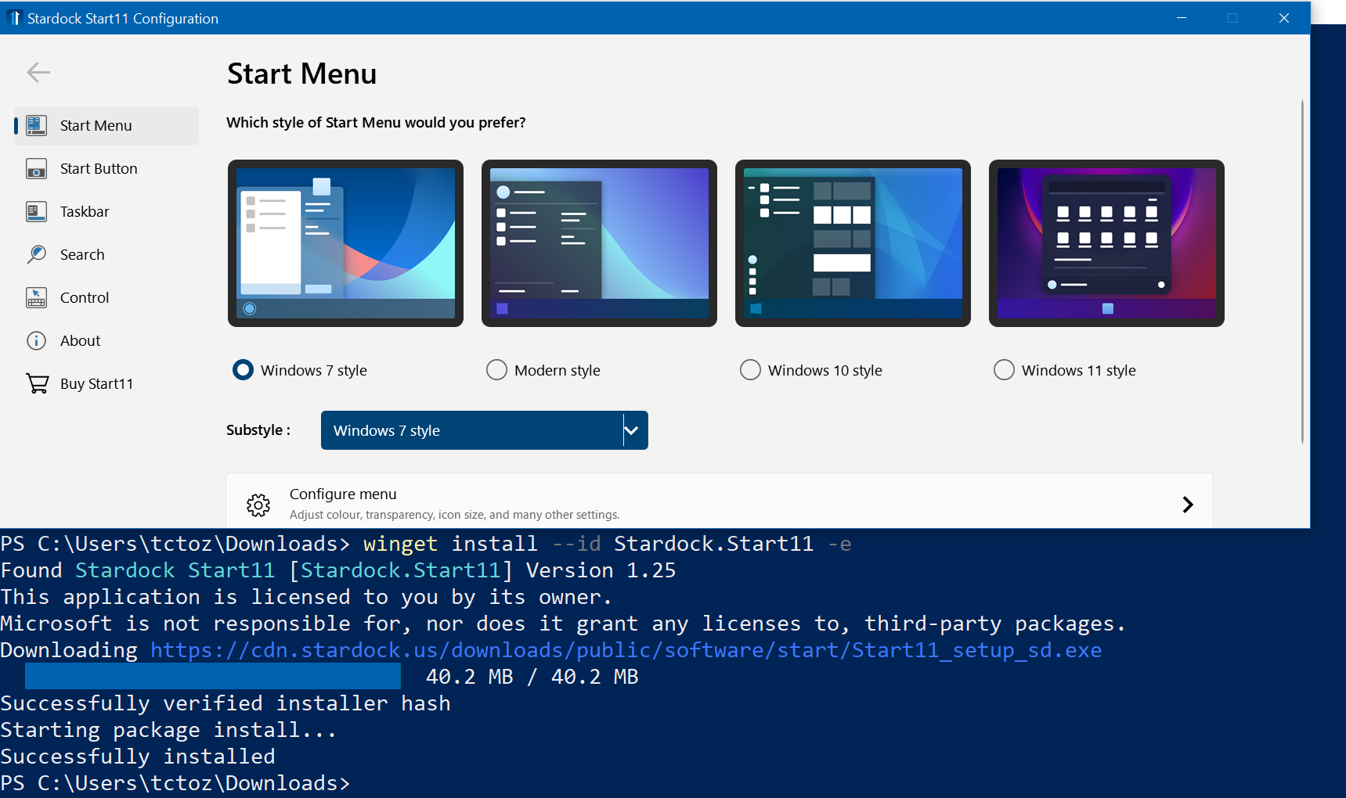
Task: Choose Windows 10 style radio button
Action: (x=750, y=370)
